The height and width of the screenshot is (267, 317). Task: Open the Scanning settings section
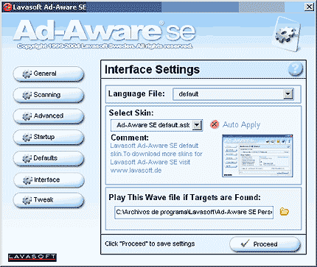[x=49, y=95]
